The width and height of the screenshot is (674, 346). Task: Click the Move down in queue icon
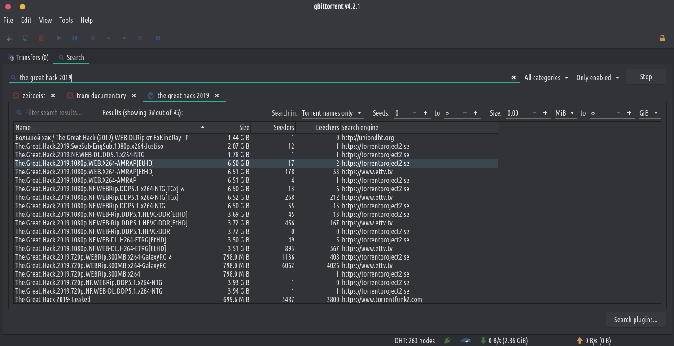124,39
